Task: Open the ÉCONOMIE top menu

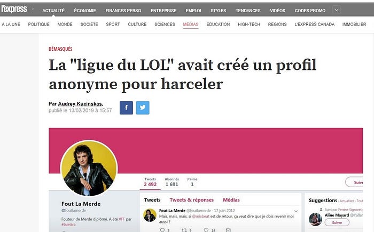Action: (85, 11)
